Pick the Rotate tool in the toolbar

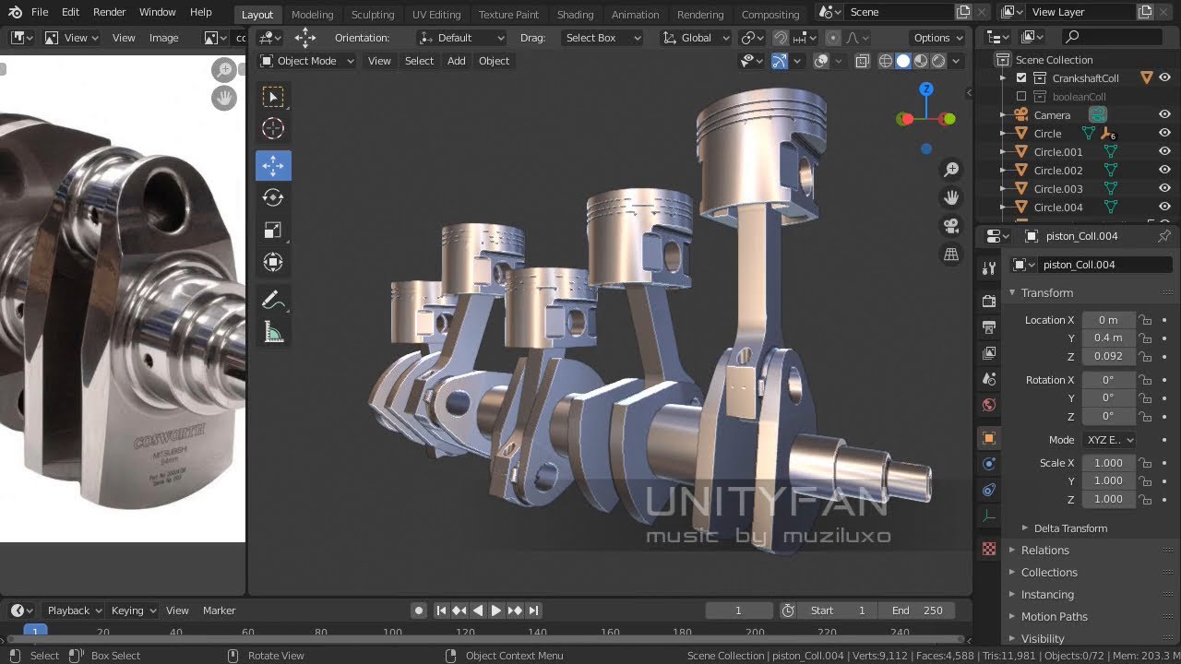click(273, 197)
